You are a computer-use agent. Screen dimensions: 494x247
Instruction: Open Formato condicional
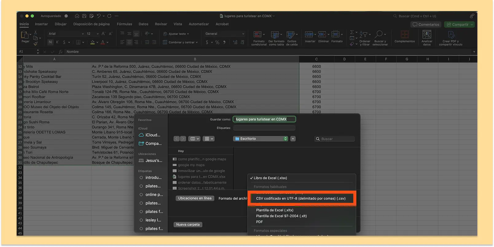tap(259, 38)
